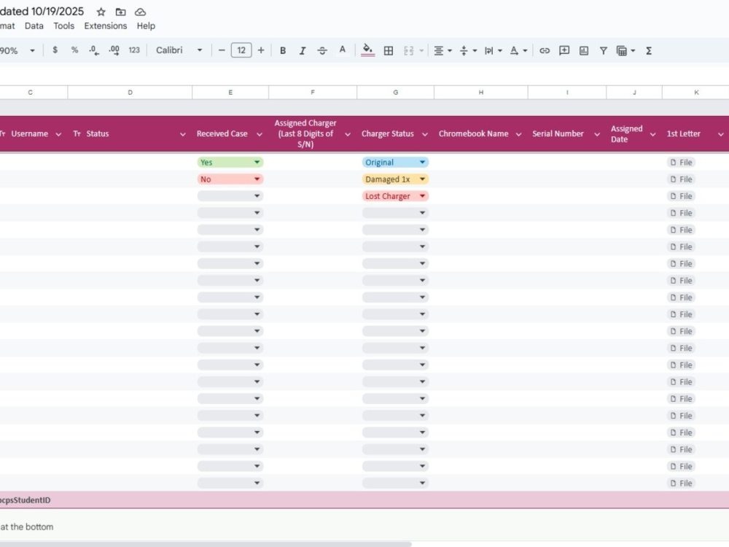729x547 pixels.
Task: Check the cloud save status icon
Action: tap(140, 12)
